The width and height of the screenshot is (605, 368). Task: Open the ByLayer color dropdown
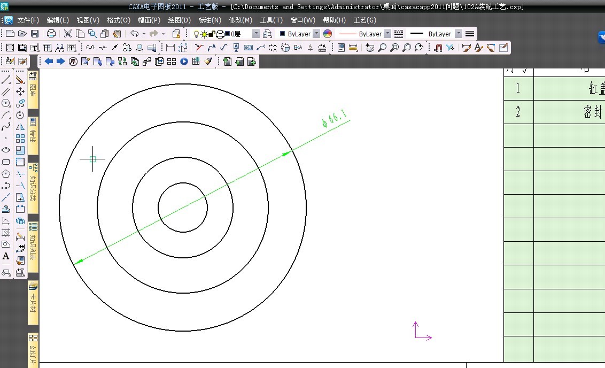(x=316, y=34)
